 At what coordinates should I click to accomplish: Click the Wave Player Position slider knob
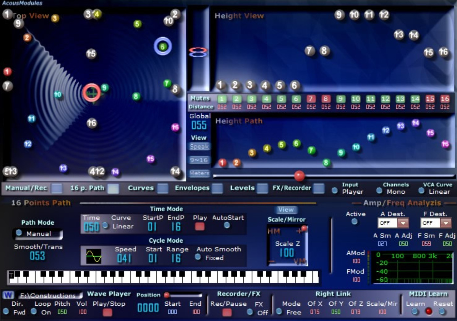167,295
